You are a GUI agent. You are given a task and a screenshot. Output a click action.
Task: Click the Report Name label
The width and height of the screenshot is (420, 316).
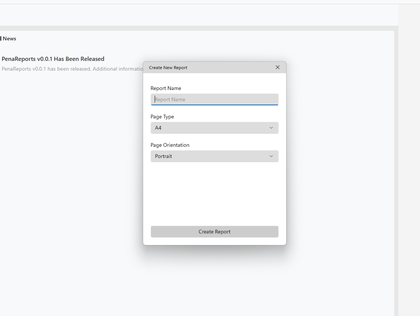[x=165, y=88]
